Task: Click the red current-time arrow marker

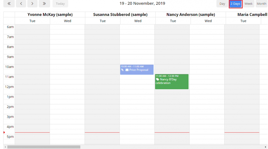Action: point(4,132)
